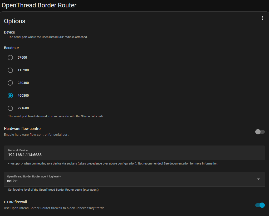Select the 57600 baudrate radio button

(x=10, y=58)
